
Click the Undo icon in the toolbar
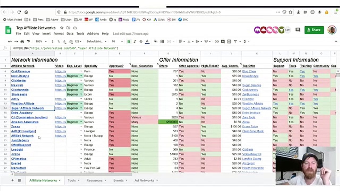click(x=10, y=41)
